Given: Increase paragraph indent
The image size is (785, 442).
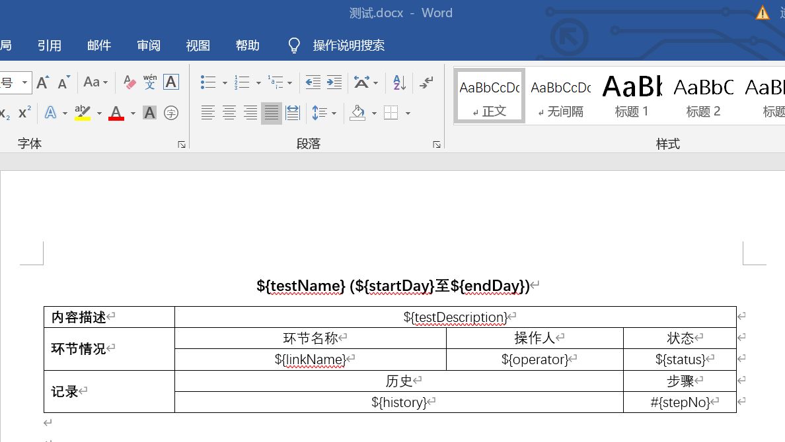Looking at the screenshot, I should tap(334, 82).
